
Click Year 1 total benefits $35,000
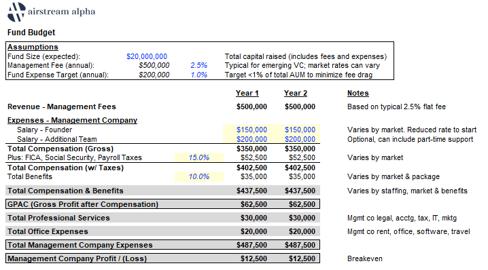click(254, 177)
